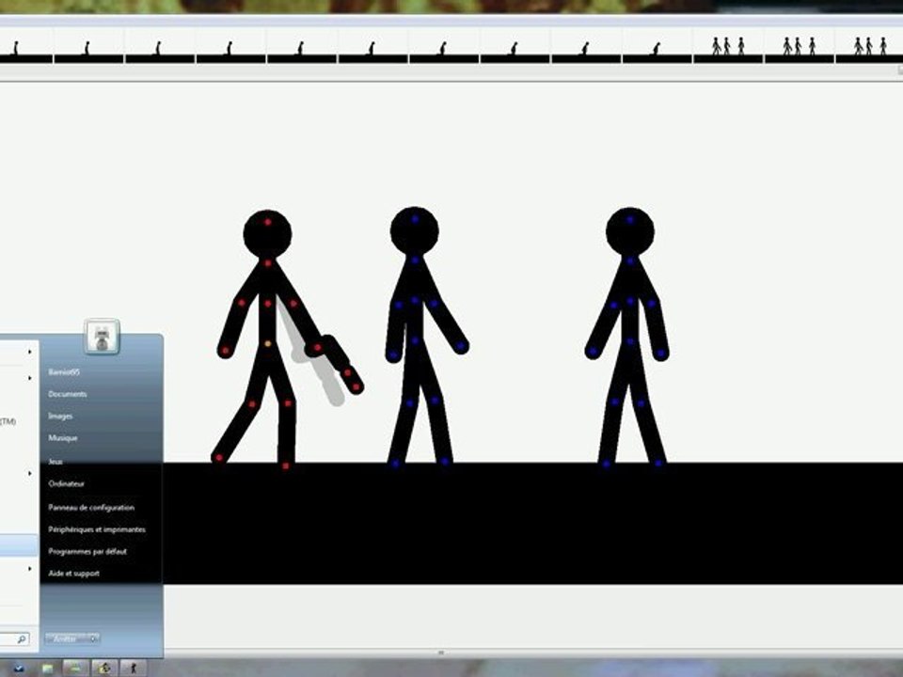This screenshot has width=903, height=677.
Task: Select the middle figure's outstretched right hand handle
Action: [x=461, y=346]
